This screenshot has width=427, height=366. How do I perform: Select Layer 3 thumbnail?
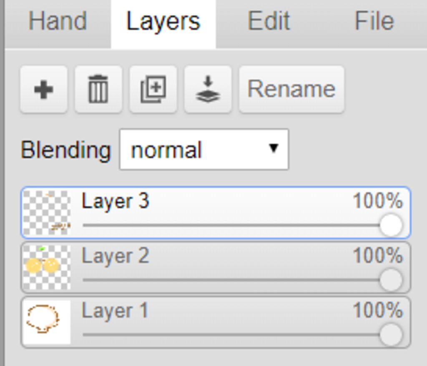pos(47,213)
